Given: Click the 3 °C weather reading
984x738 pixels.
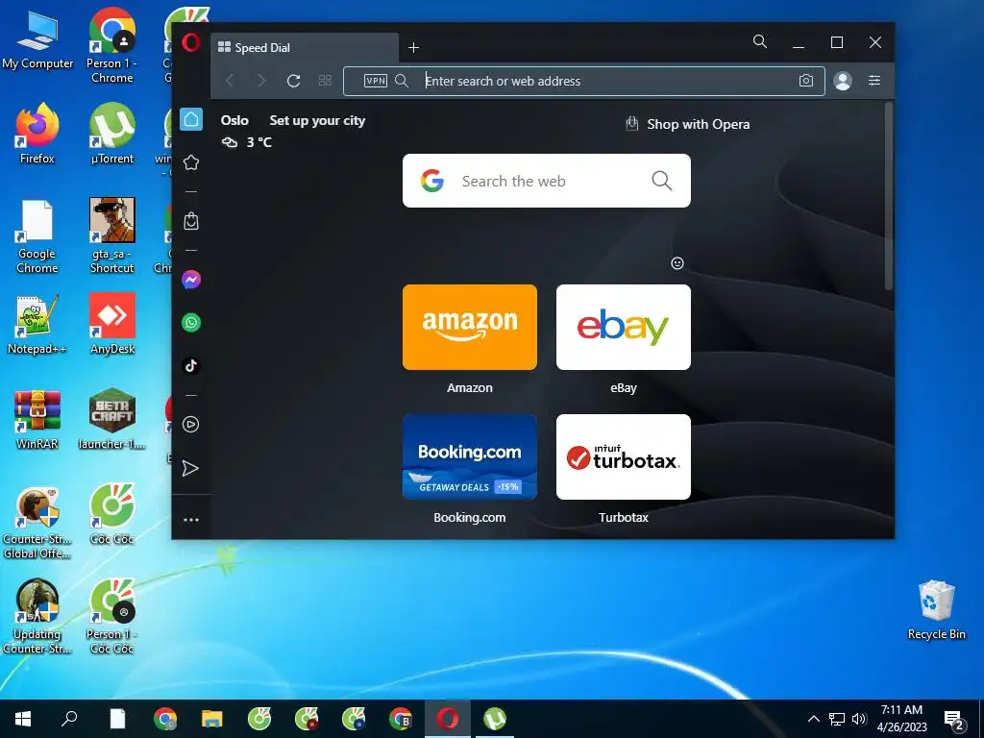Looking at the screenshot, I should (x=259, y=142).
